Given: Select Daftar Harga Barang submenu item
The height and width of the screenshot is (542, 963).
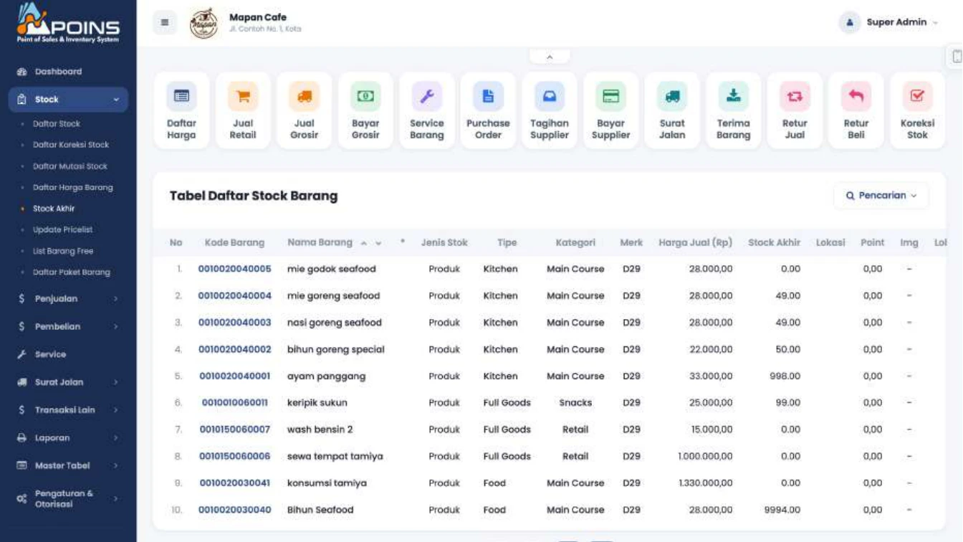Looking at the screenshot, I should [73, 188].
